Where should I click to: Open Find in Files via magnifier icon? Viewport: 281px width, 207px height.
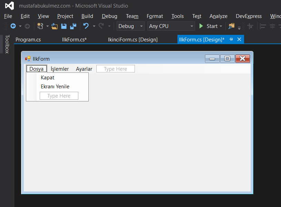point(232,26)
